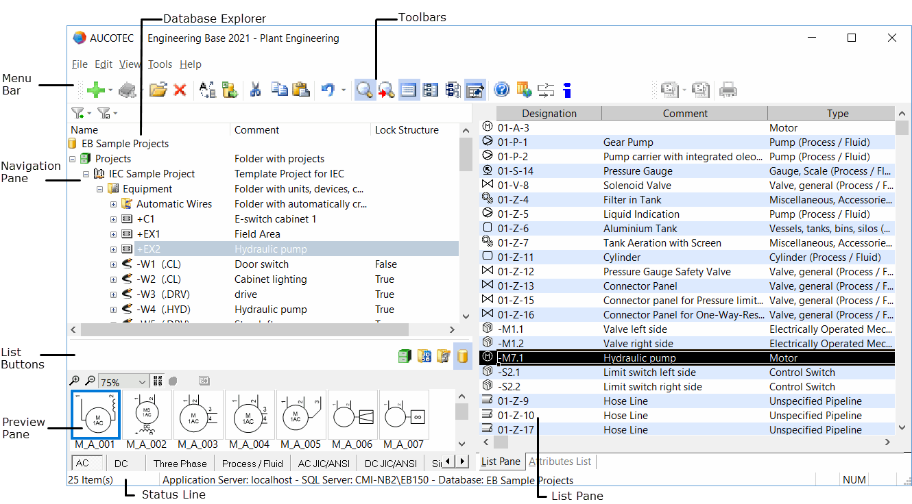Image resolution: width=912 pixels, height=504 pixels.
Task: Open Help via blue question mark icon
Action: tap(501, 90)
